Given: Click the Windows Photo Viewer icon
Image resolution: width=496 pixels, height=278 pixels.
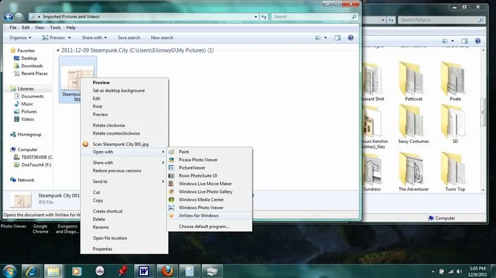Looking at the screenshot, I should coord(171,207).
